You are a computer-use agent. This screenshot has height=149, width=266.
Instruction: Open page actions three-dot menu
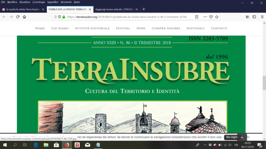[205, 17]
